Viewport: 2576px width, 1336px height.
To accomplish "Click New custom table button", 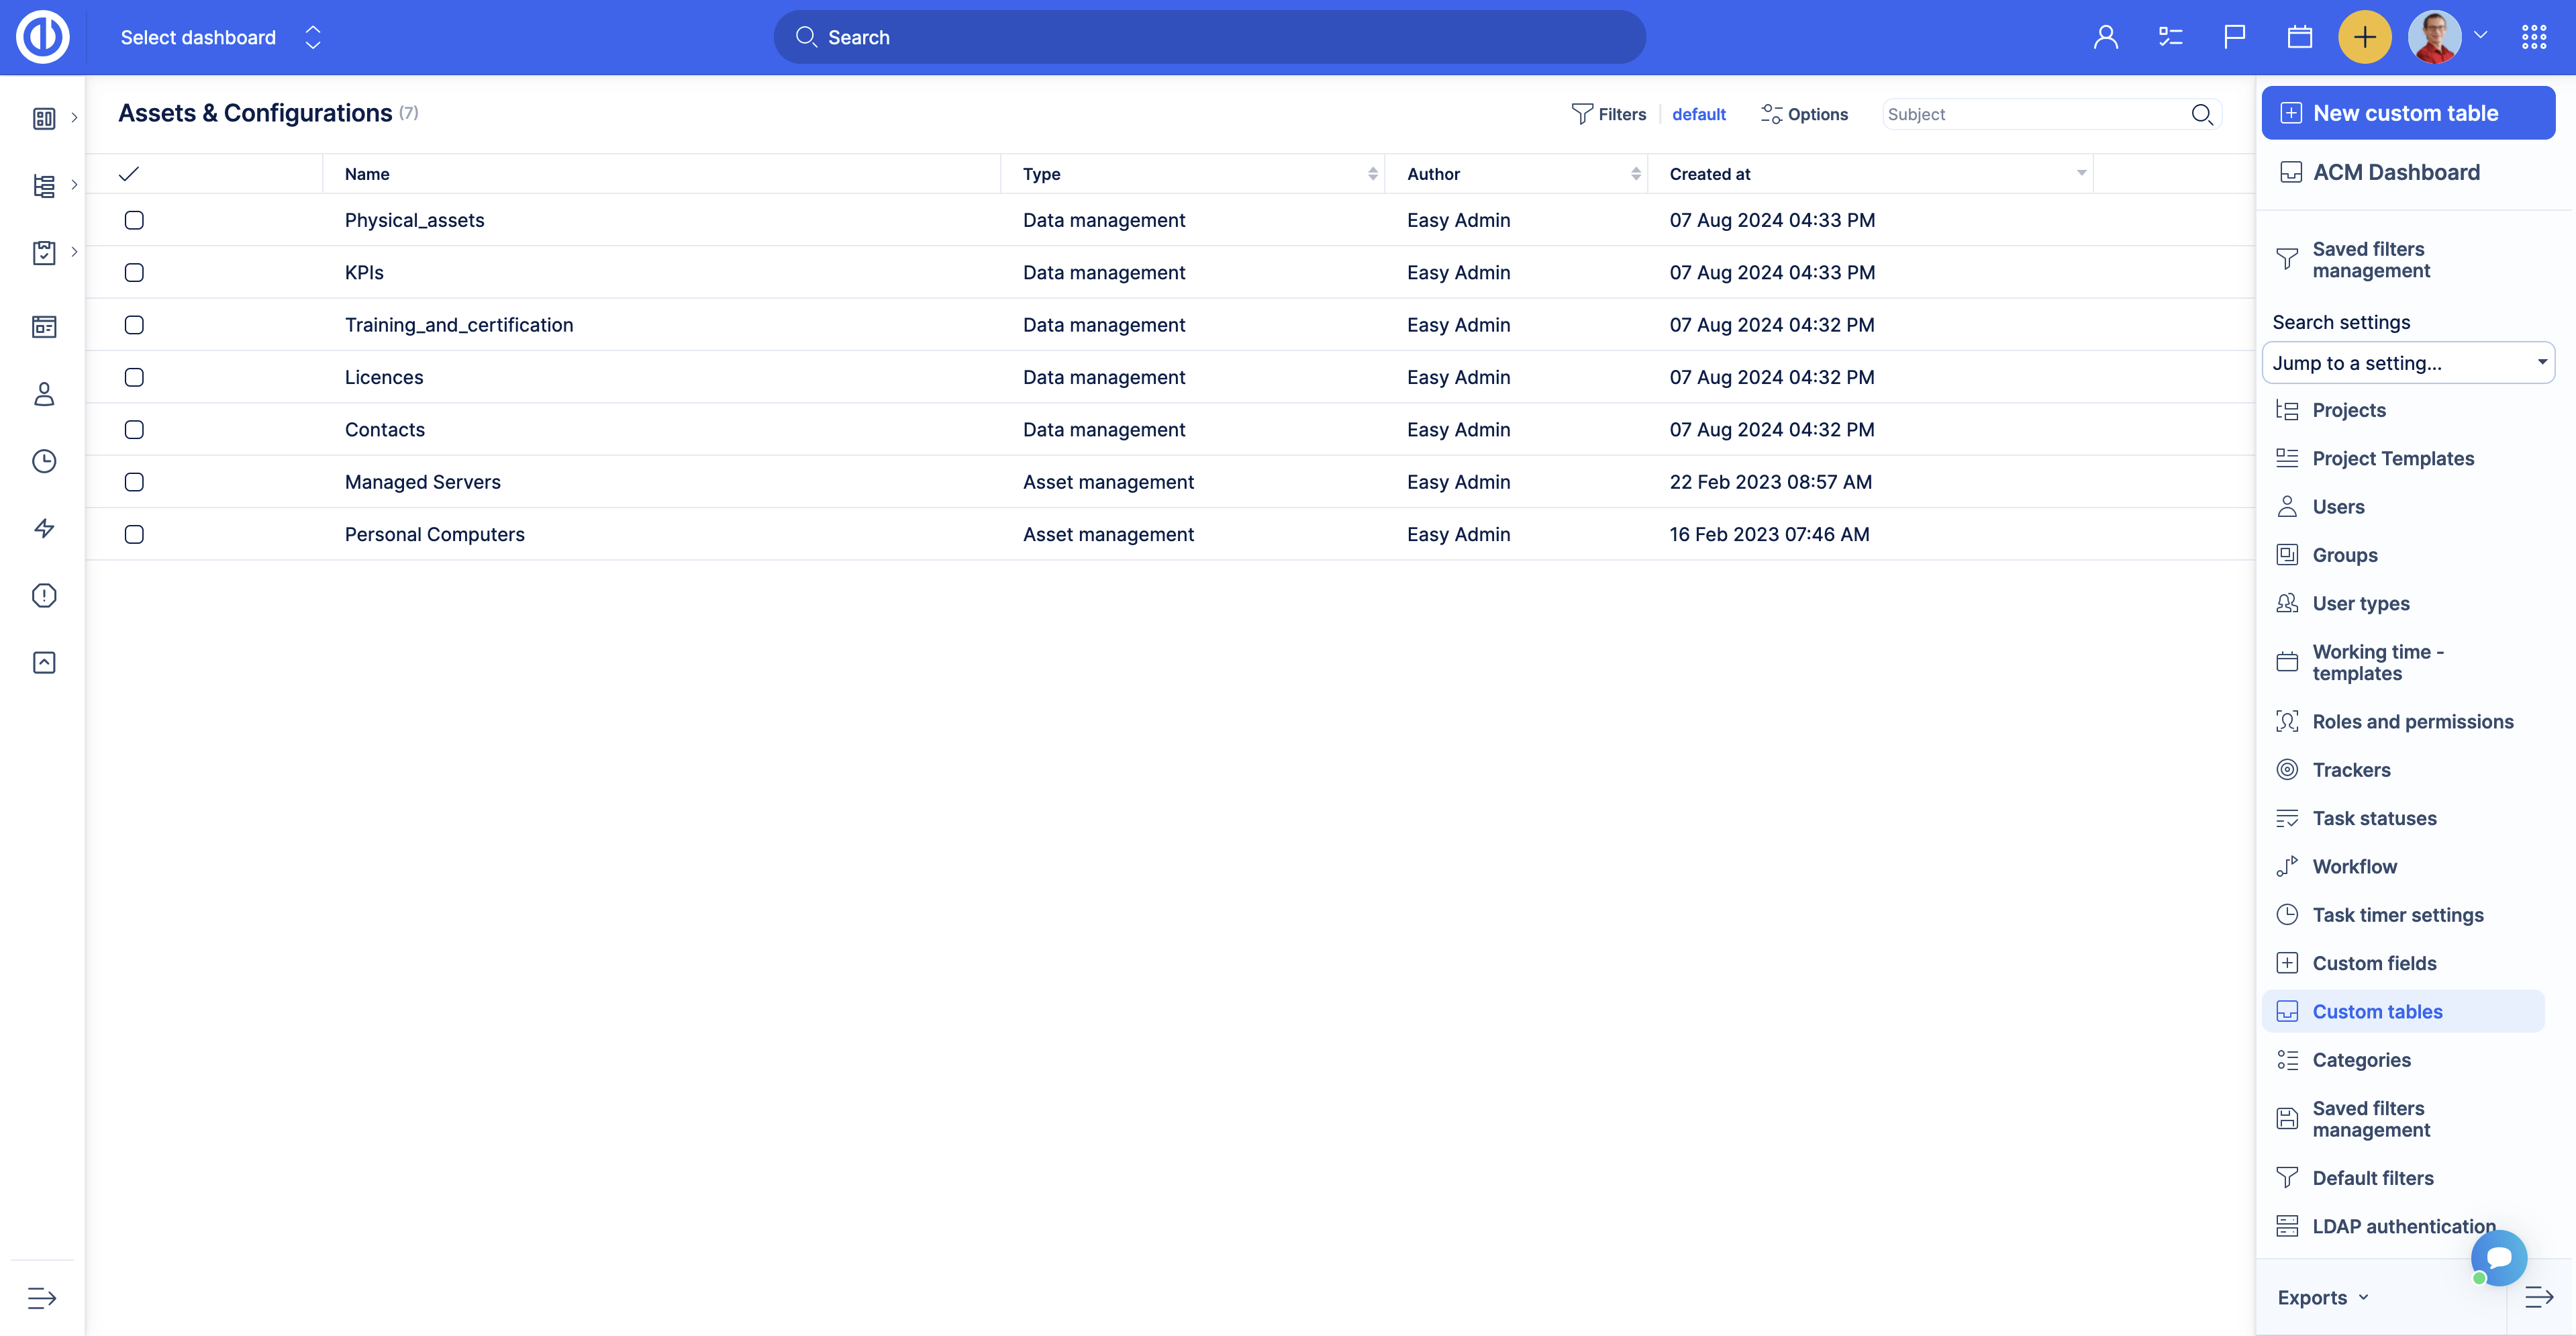I will click(2407, 113).
